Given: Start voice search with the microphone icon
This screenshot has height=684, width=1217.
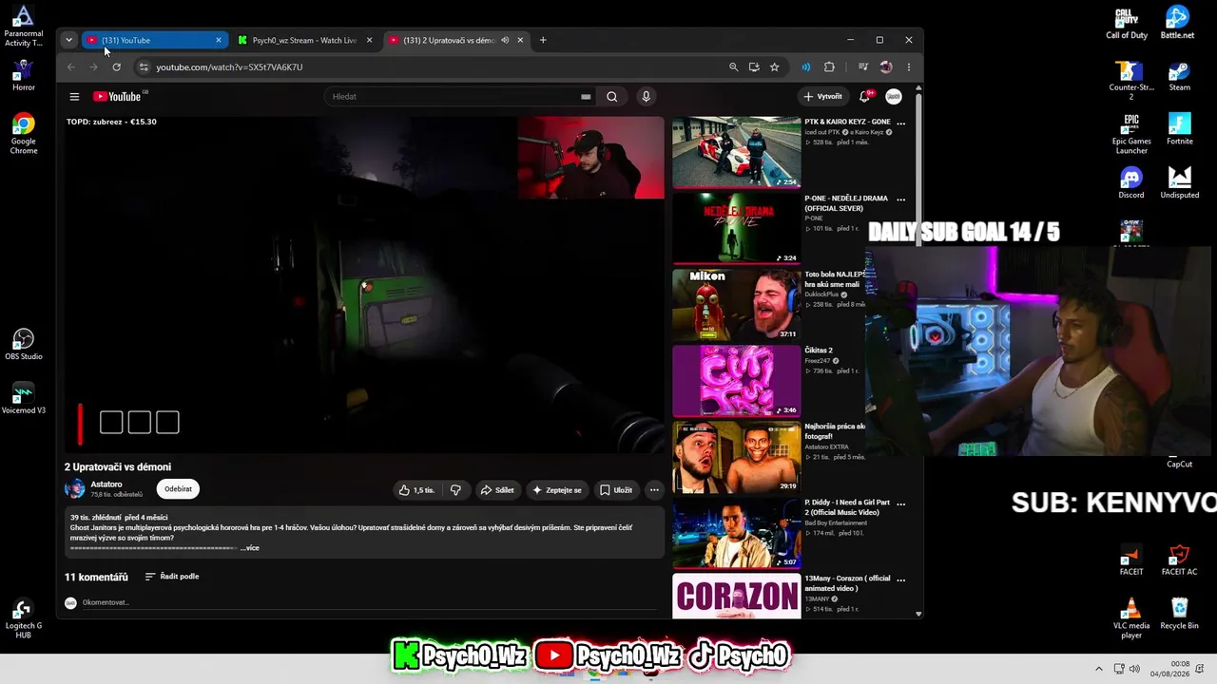Looking at the screenshot, I should pos(647,96).
